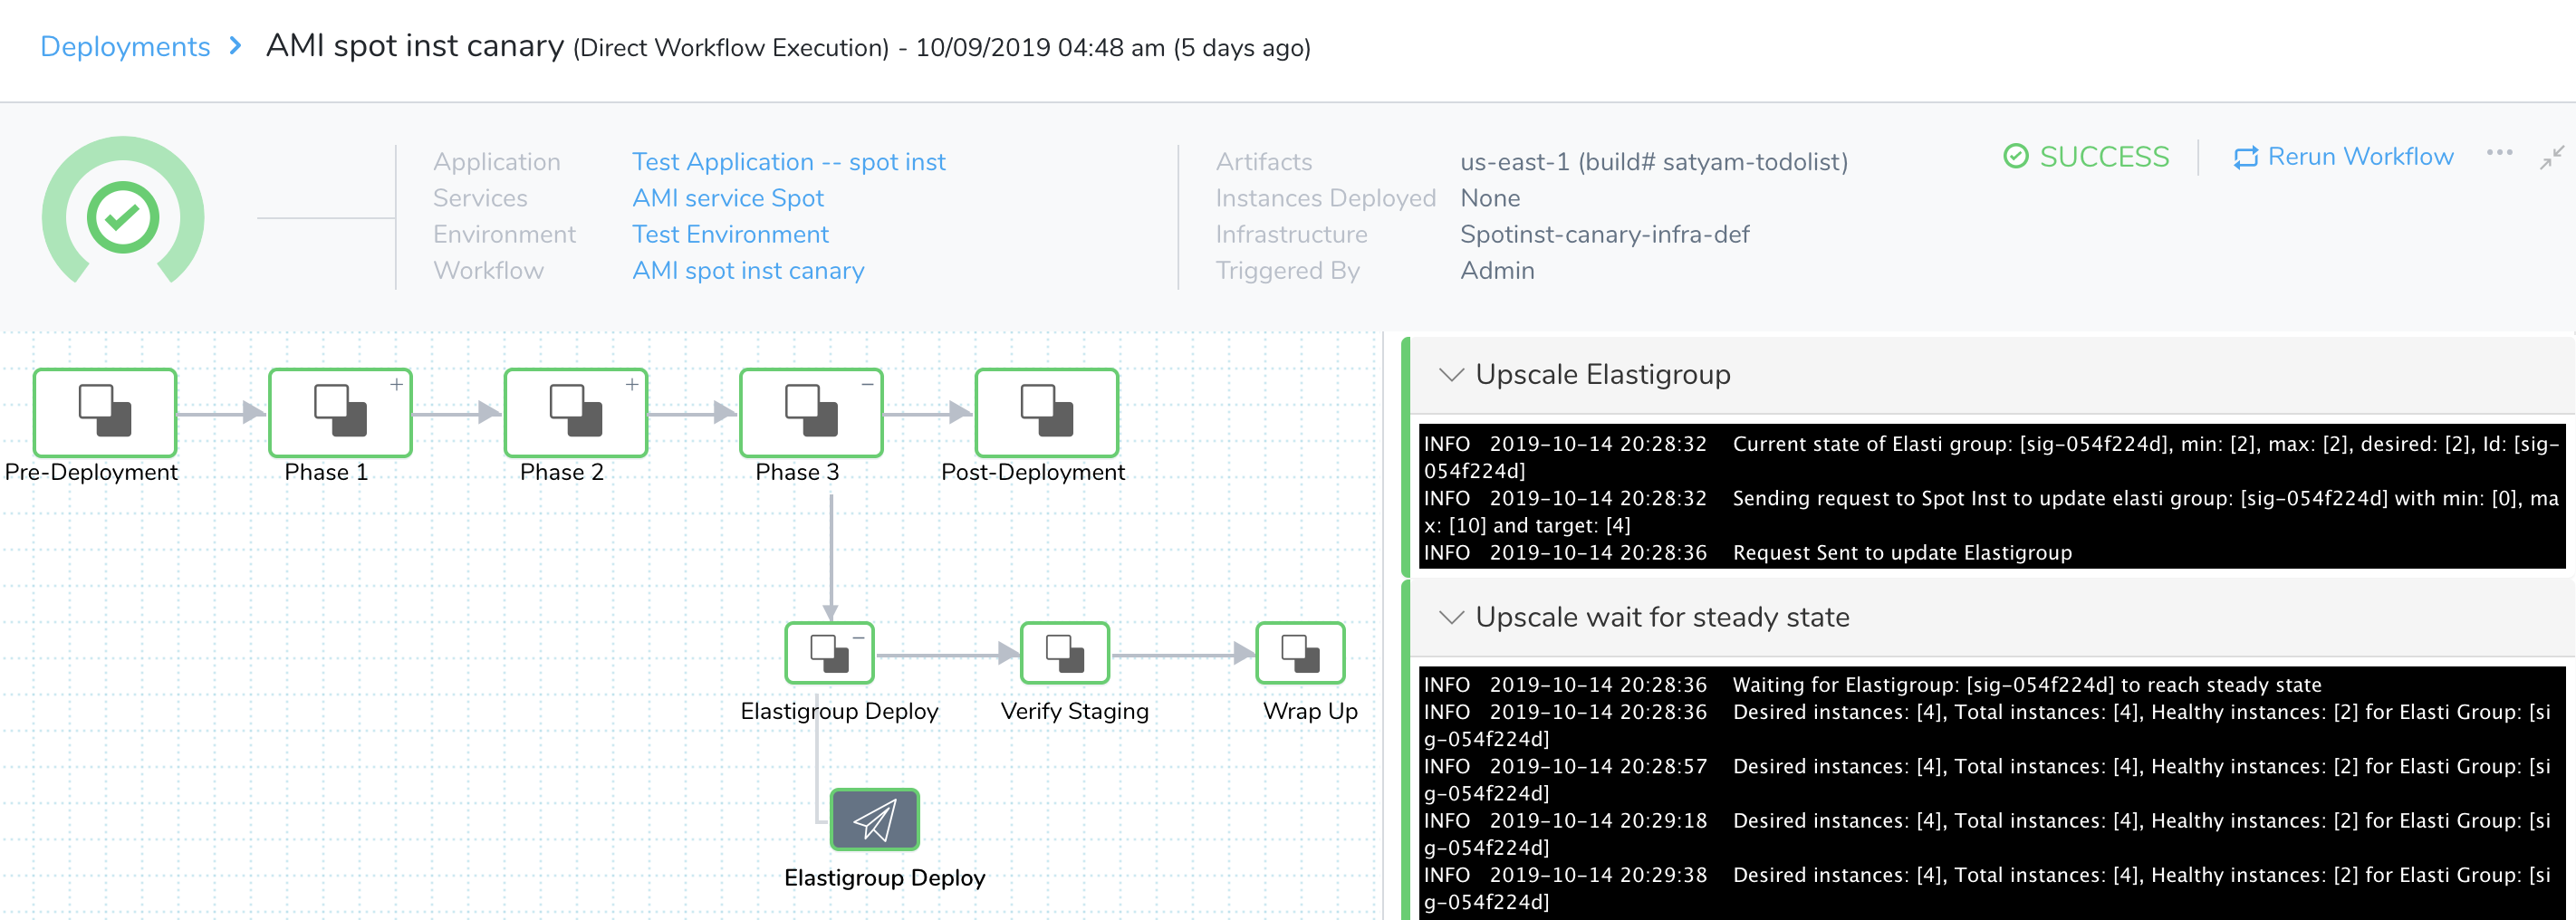Collapse Elastigroup Deploy group with minus sign

[x=858, y=637]
